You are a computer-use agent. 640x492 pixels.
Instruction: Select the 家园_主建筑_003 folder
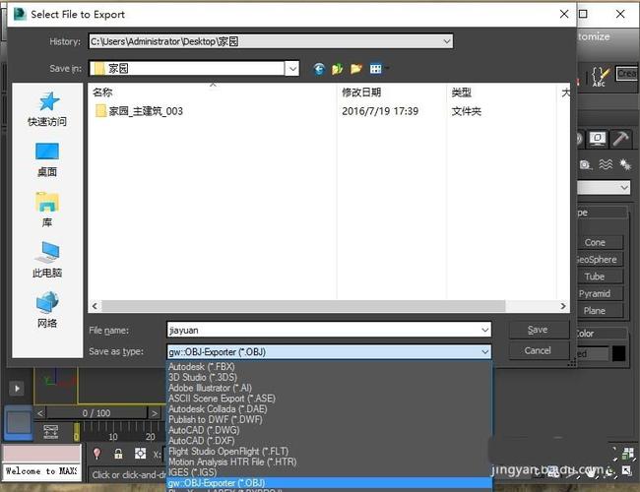pos(139,111)
